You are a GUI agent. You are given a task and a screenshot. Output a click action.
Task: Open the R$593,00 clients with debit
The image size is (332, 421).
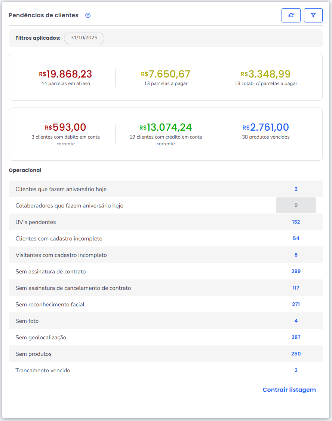pyautogui.click(x=65, y=127)
